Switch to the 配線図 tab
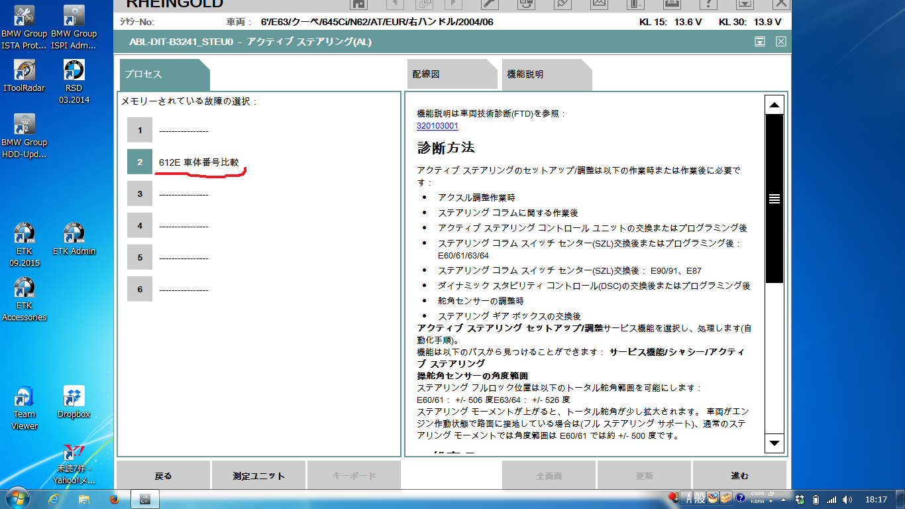Viewport: 905px width, 509px height. click(452, 74)
